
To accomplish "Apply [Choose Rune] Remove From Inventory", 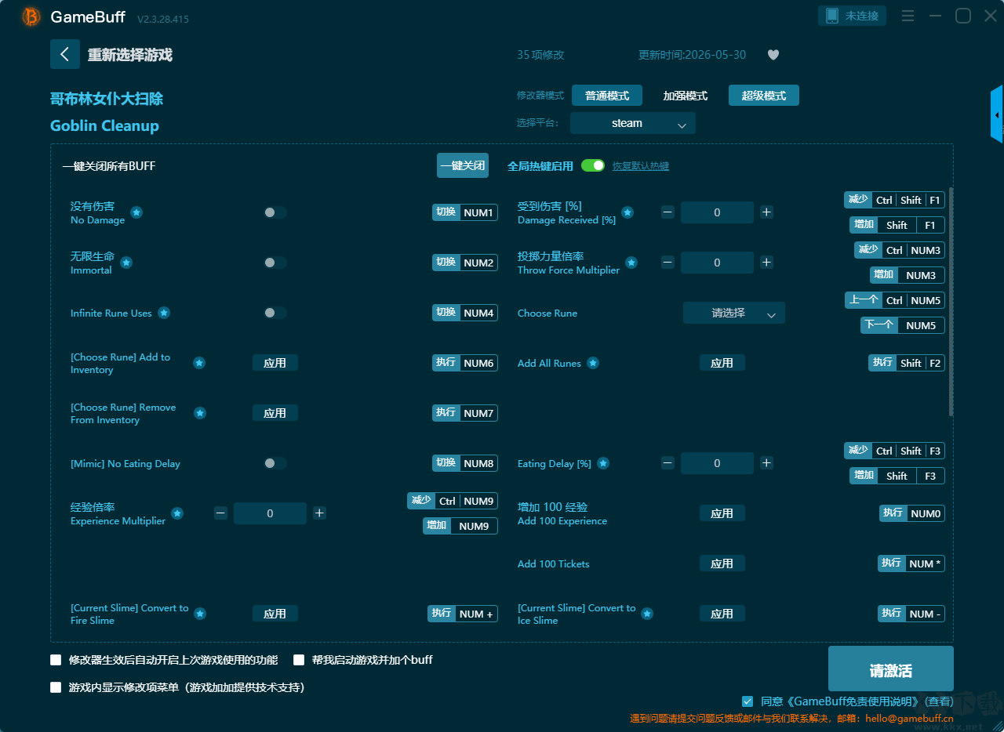I will pos(275,413).
